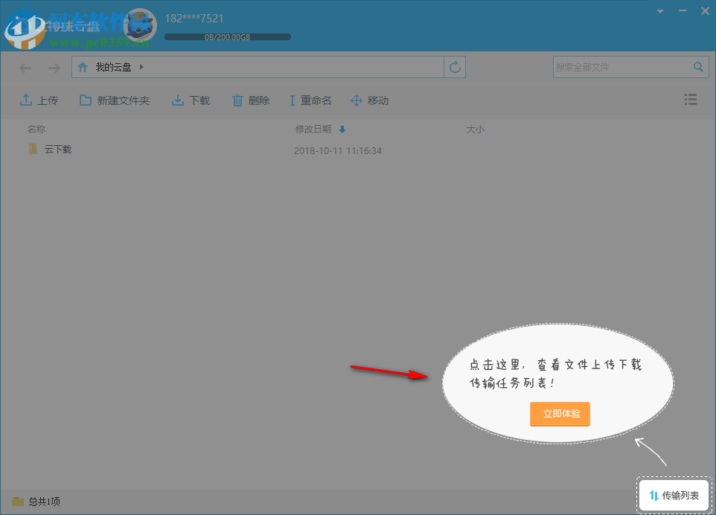Click the 移动 move button
Image resolution: width=716 pixels, height=515 pixels.
pos(369,100)
